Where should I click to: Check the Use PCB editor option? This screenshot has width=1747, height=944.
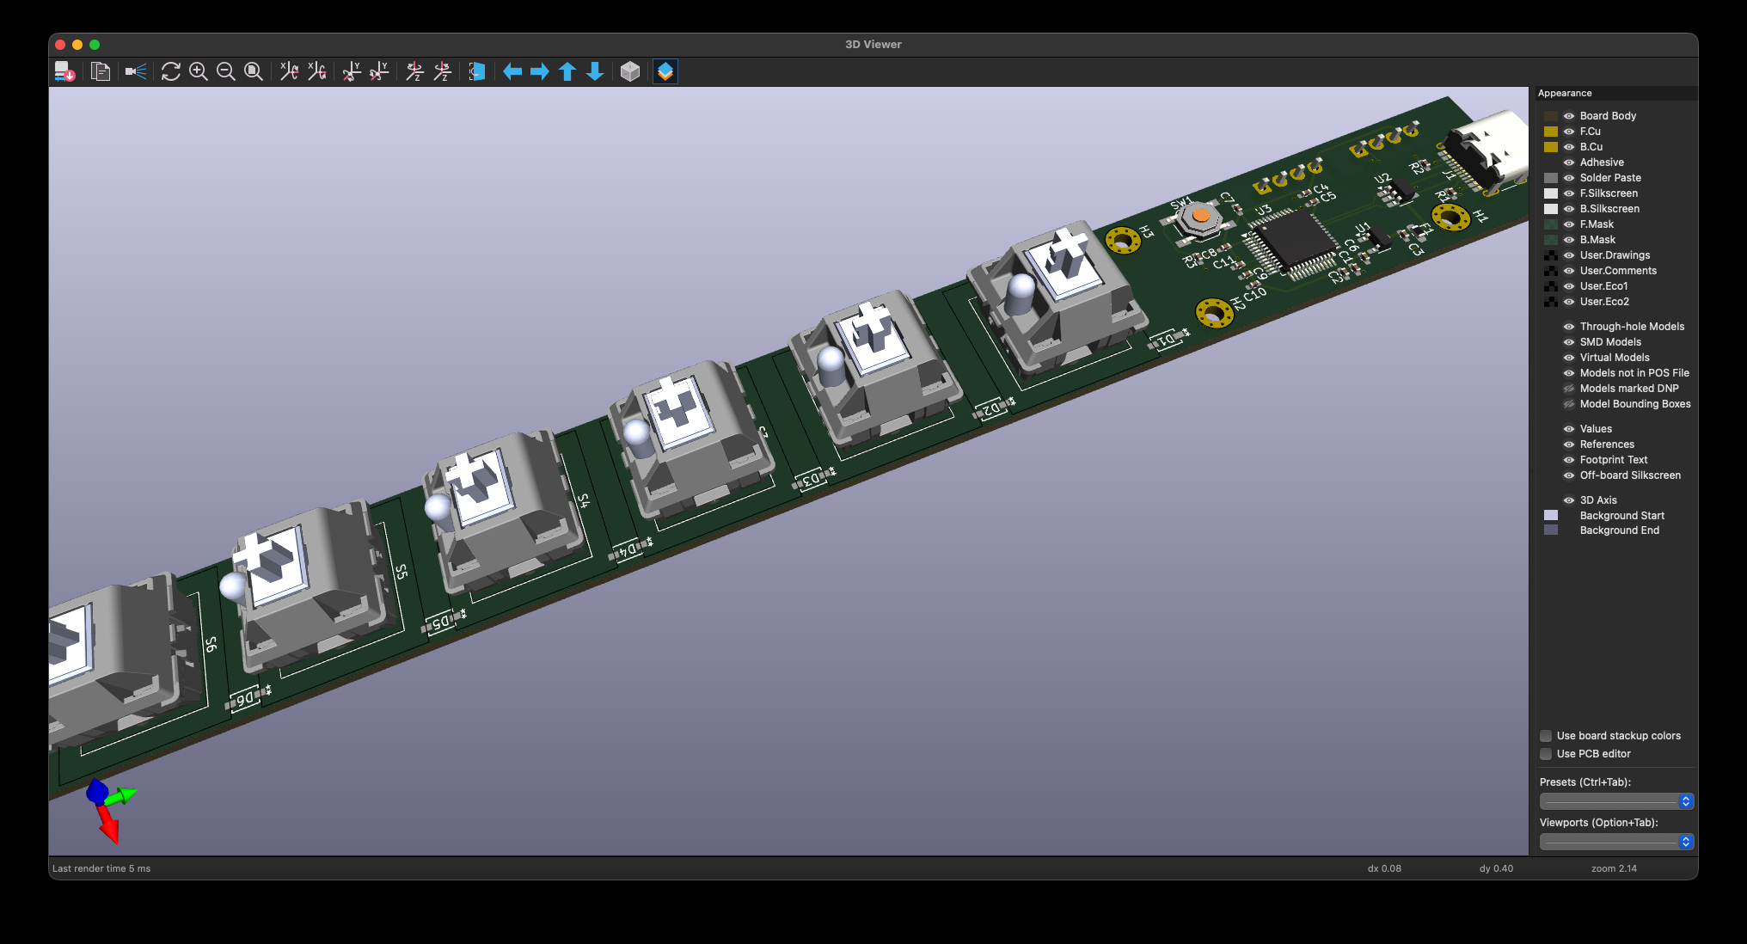click(1546, 754)
